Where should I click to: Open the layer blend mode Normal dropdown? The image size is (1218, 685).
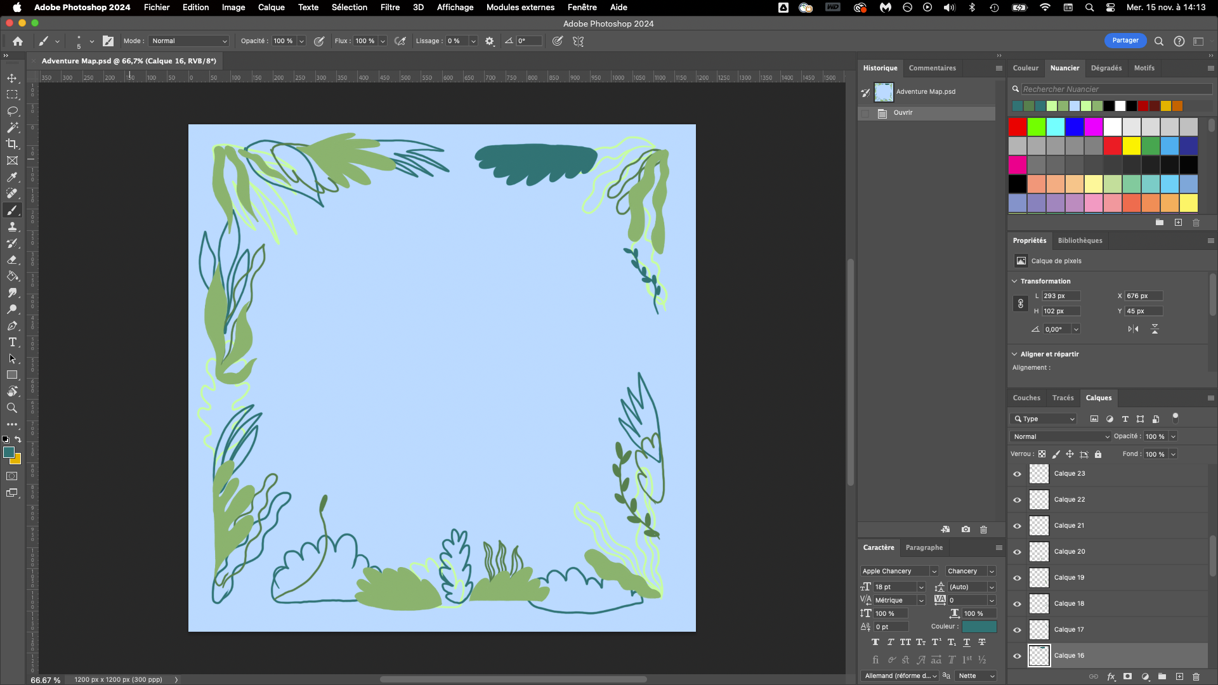point(1061,437)
